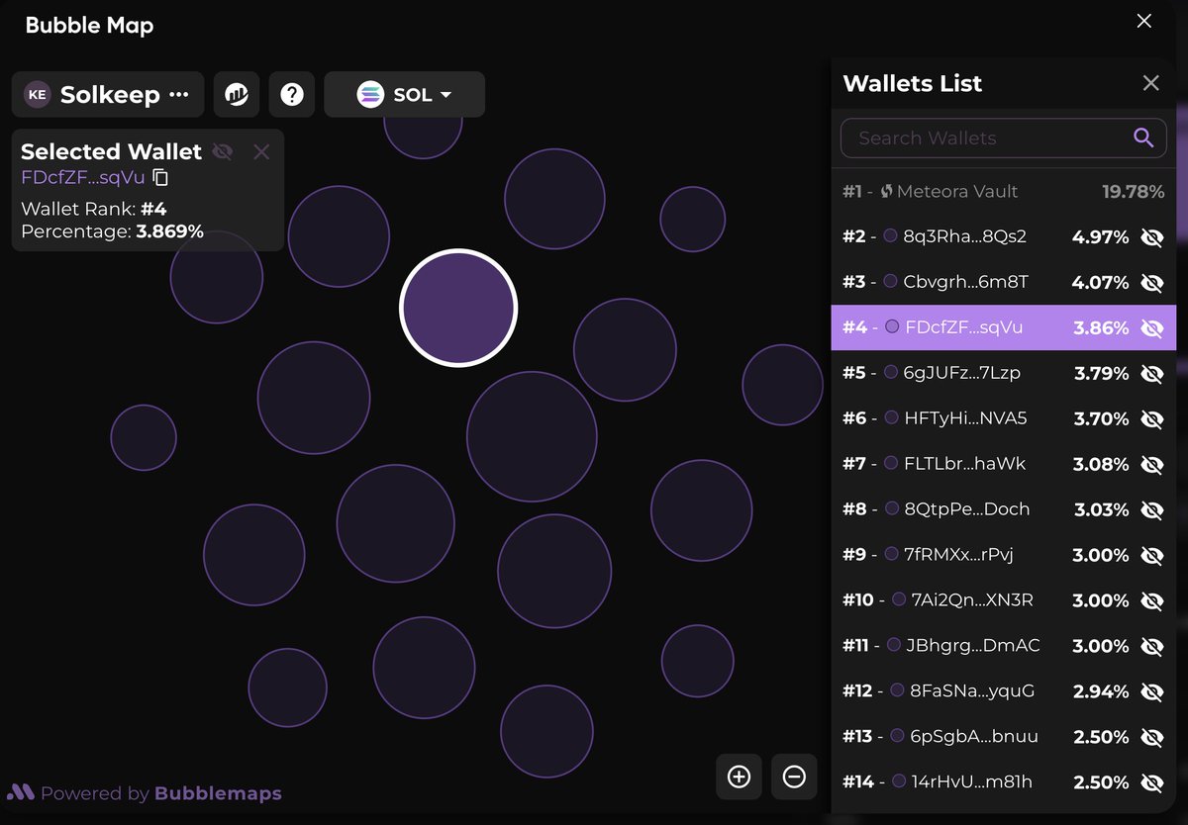Click the Solkeep token name button

click(109, 95)
